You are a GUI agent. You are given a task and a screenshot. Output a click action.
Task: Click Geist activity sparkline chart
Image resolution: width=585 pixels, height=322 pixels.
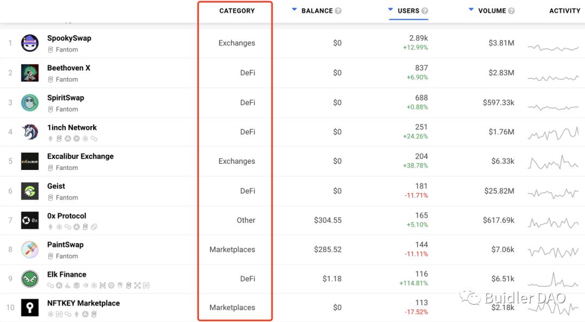tap(553, 193)
